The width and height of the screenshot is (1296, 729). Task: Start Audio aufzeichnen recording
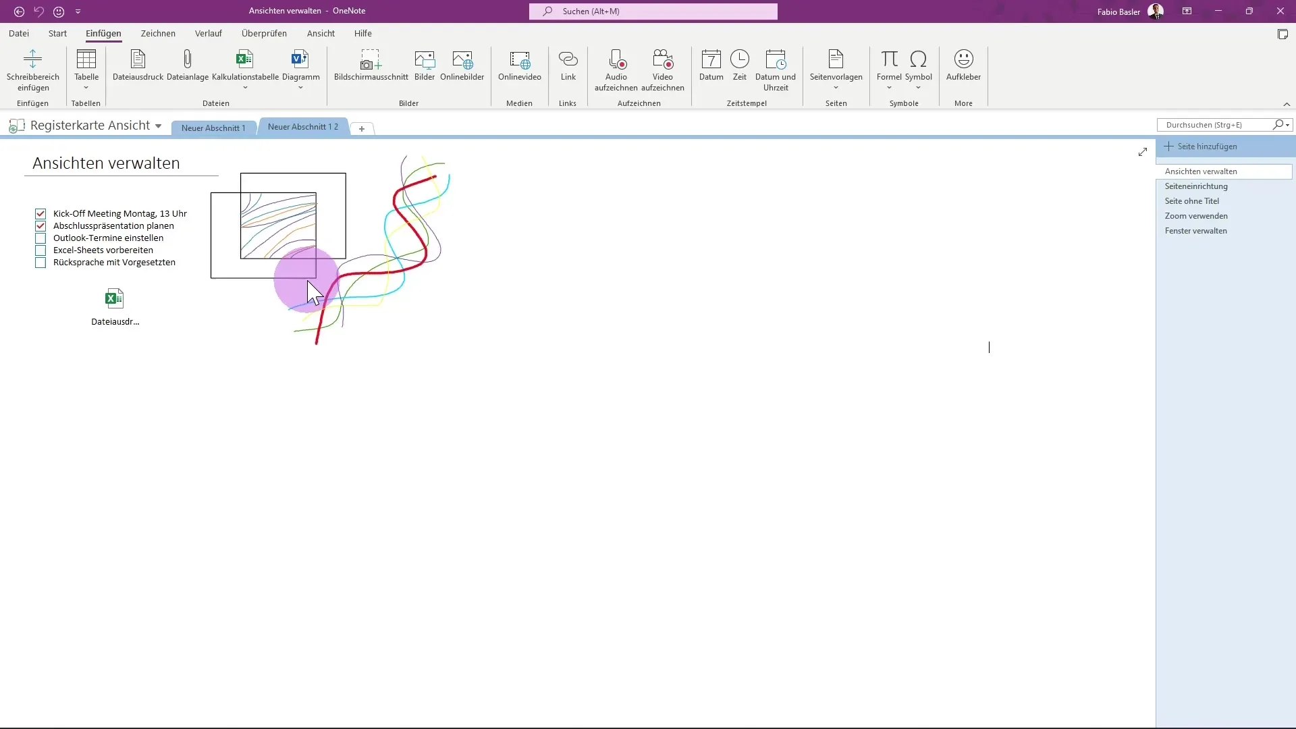pos(616,70)
